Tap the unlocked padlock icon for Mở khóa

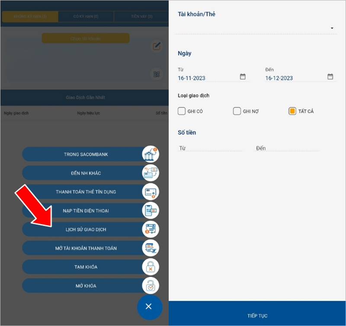151,286
